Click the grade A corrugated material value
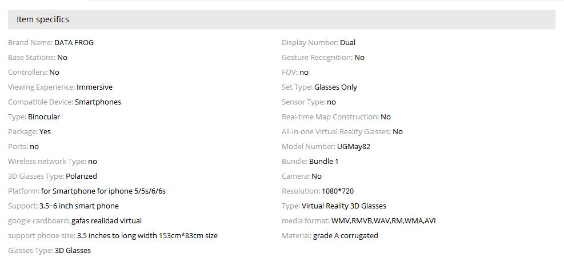 (346, 235)
